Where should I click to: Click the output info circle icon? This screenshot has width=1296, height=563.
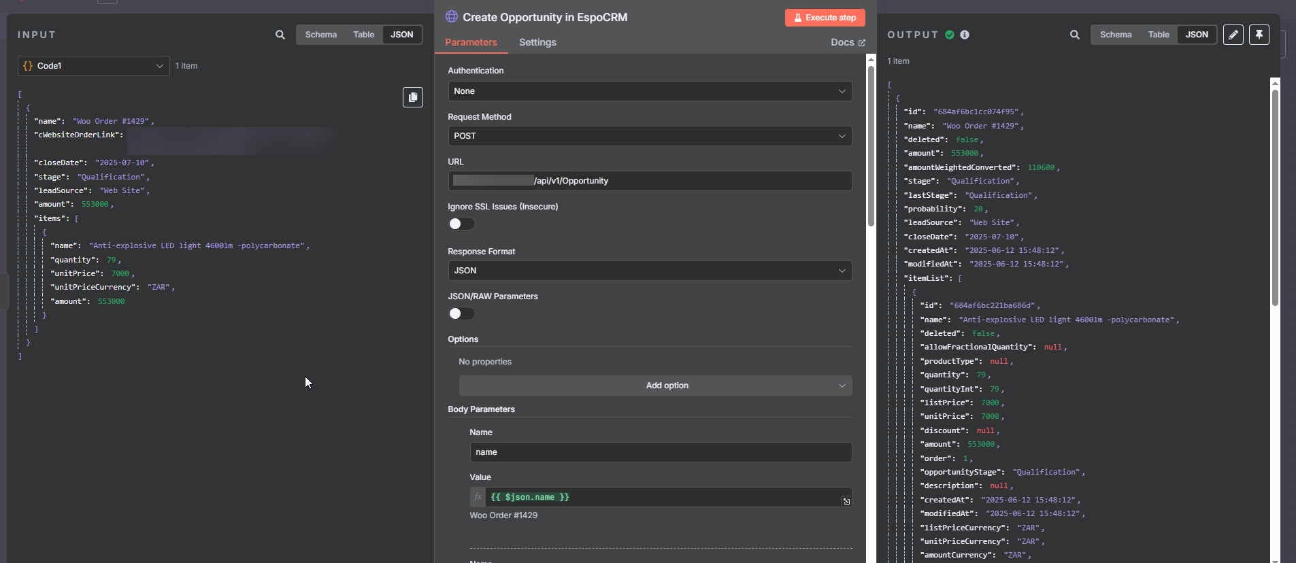pyautogui.click(x=964, y=35)
